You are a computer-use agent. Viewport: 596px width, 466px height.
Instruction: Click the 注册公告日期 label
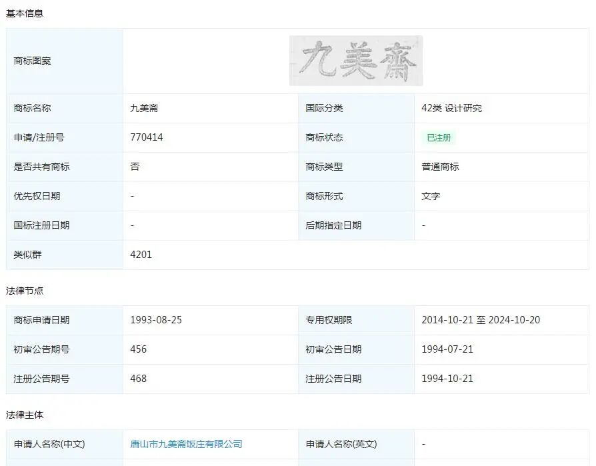[x=333, y=379]
